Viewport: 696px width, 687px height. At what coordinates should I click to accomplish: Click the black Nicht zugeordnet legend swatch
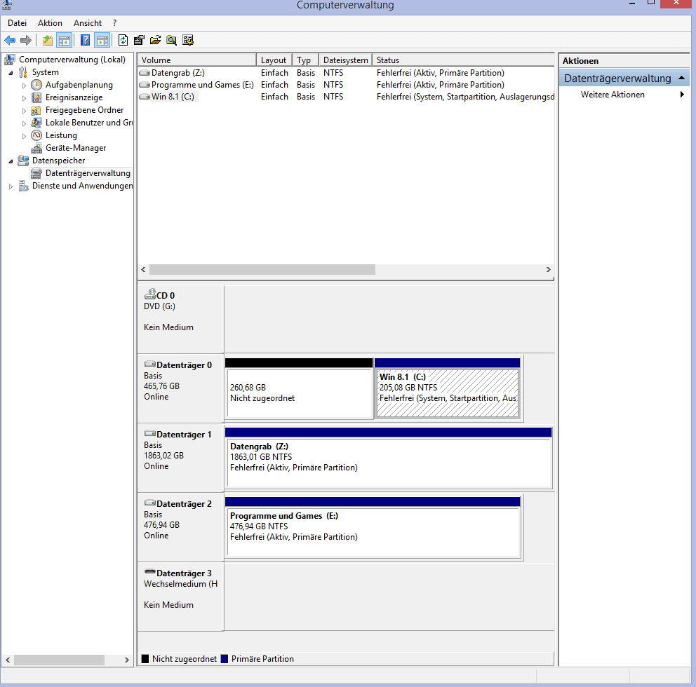pyautogui.click(x=145, y=659)
